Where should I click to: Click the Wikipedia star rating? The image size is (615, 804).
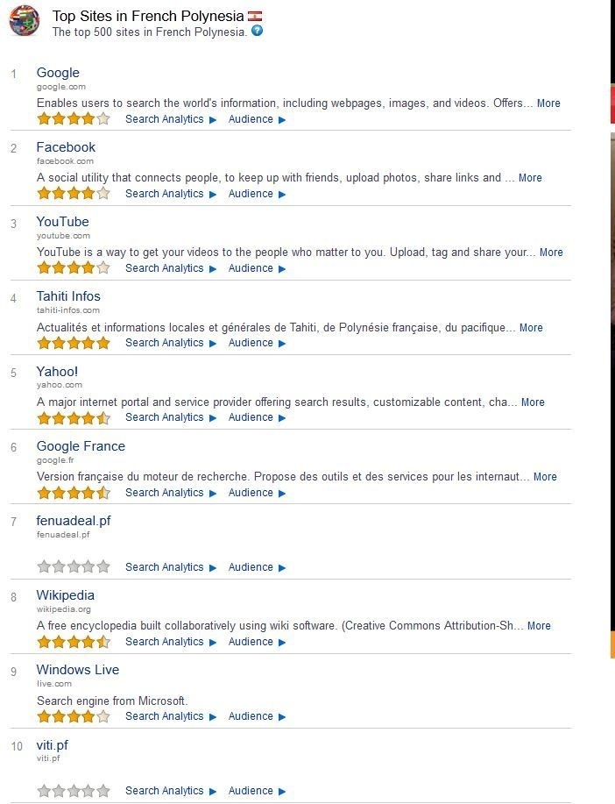coord(74,642)
